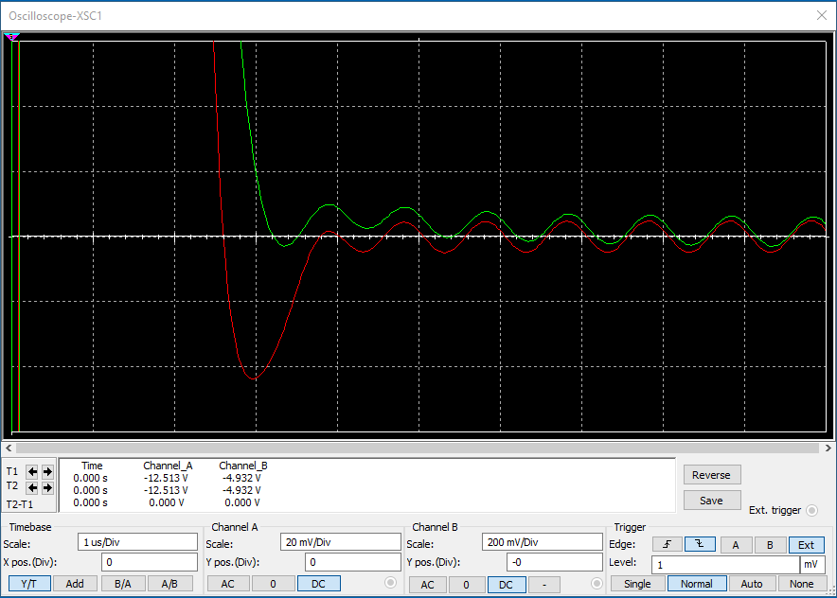Switch display to Add mode
837x598 pixels.
(x=75, y=584)
